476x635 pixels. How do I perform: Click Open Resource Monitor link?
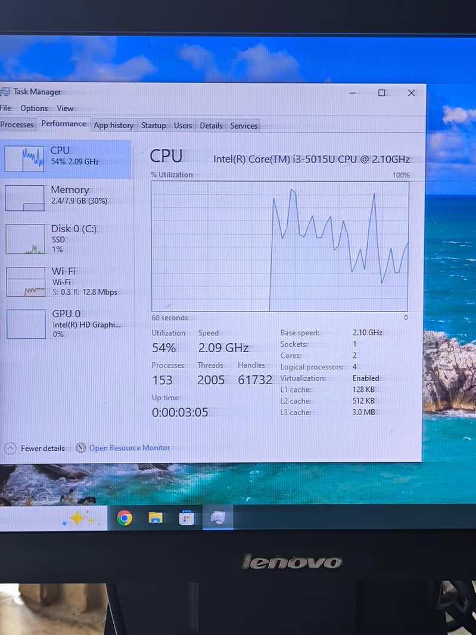click(x=129, y=447)
